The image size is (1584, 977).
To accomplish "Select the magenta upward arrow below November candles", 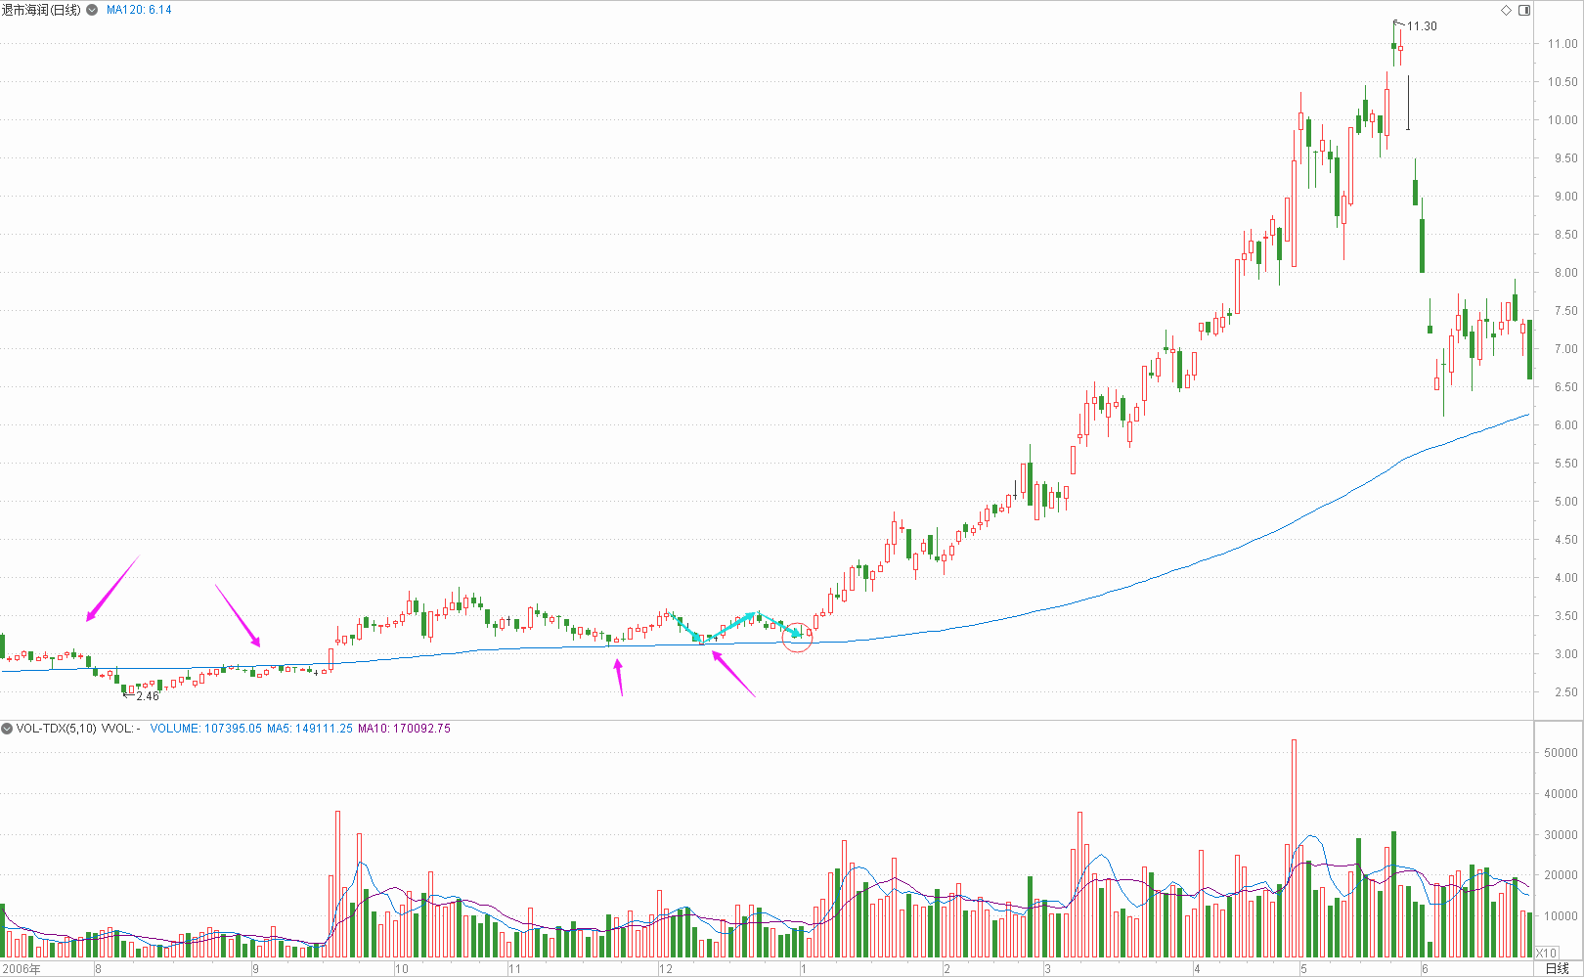I will coord(619,678).
